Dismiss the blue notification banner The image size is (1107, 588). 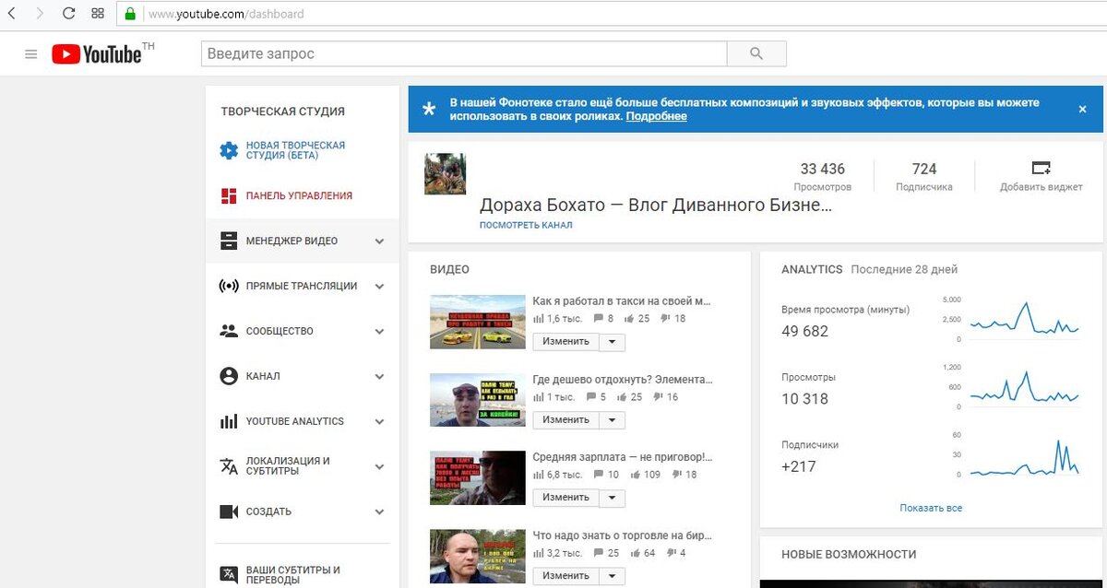(x=1083, y=109)
